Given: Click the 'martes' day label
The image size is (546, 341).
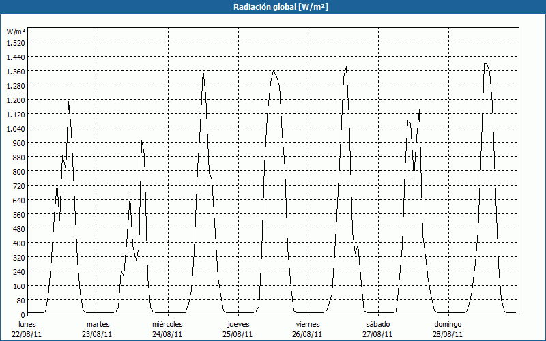Looking at the screenshot, I should [x=98, y=324].
